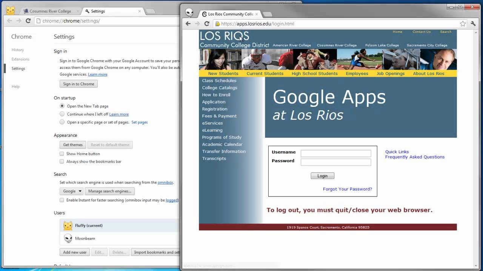Open wrench menu in Los Rios window

473,24
